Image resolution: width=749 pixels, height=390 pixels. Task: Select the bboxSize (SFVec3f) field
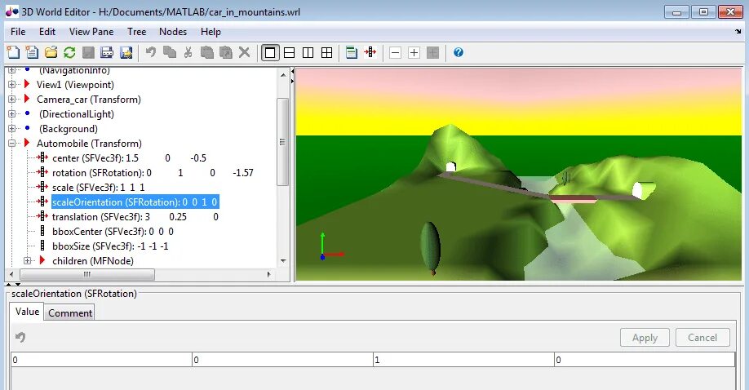click(110, 246)
